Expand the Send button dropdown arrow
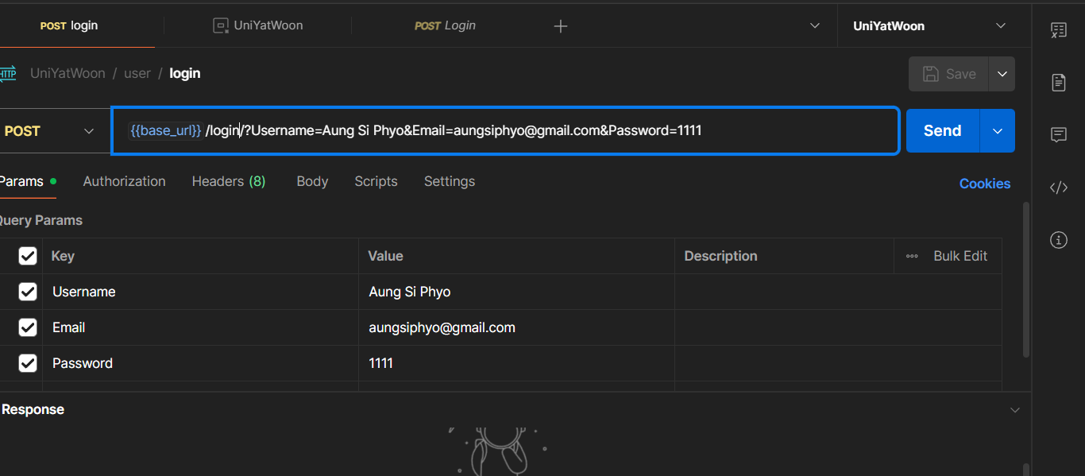The image size is (1085, 476). click(x=998, y=131)
